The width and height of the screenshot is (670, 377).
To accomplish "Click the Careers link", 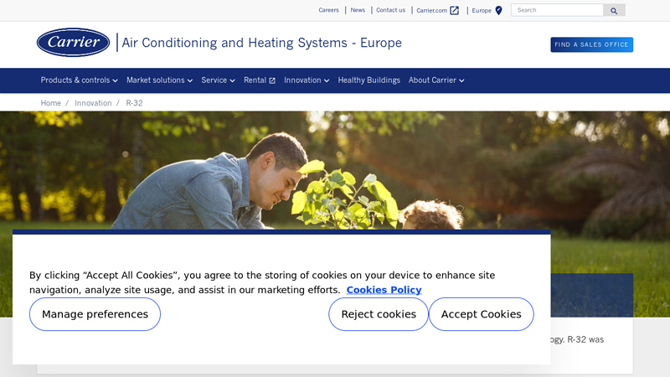I will pyautogui.click(x=328, y=10).
